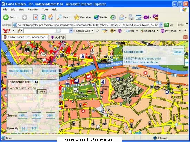Screen dimensions: 190x142
Task: Show more Yahoo toolbar items chevron
Action: click(185, 30)
